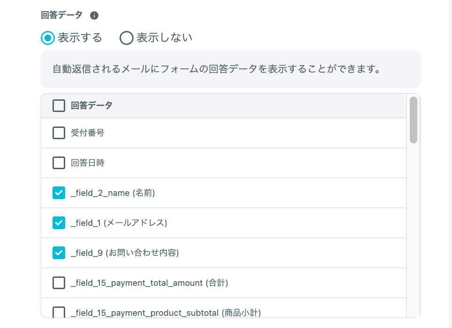The height and width of the screenshot is (328, 452).
Task: Click the 自動返信されるメール description banner
Action: (231, 69)
